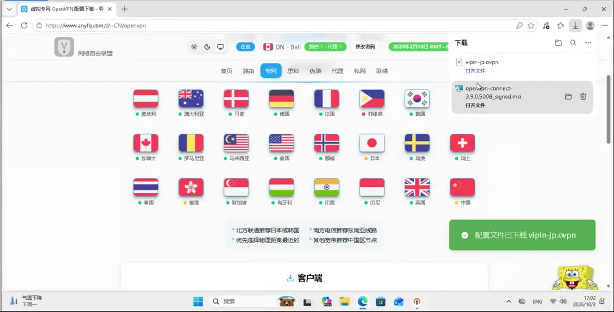Refresh the page
This screenshot has height=312, width=614.
[x=24, y=26]
